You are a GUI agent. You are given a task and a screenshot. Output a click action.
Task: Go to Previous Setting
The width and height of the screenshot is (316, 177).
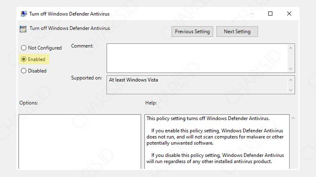[192, 32]
